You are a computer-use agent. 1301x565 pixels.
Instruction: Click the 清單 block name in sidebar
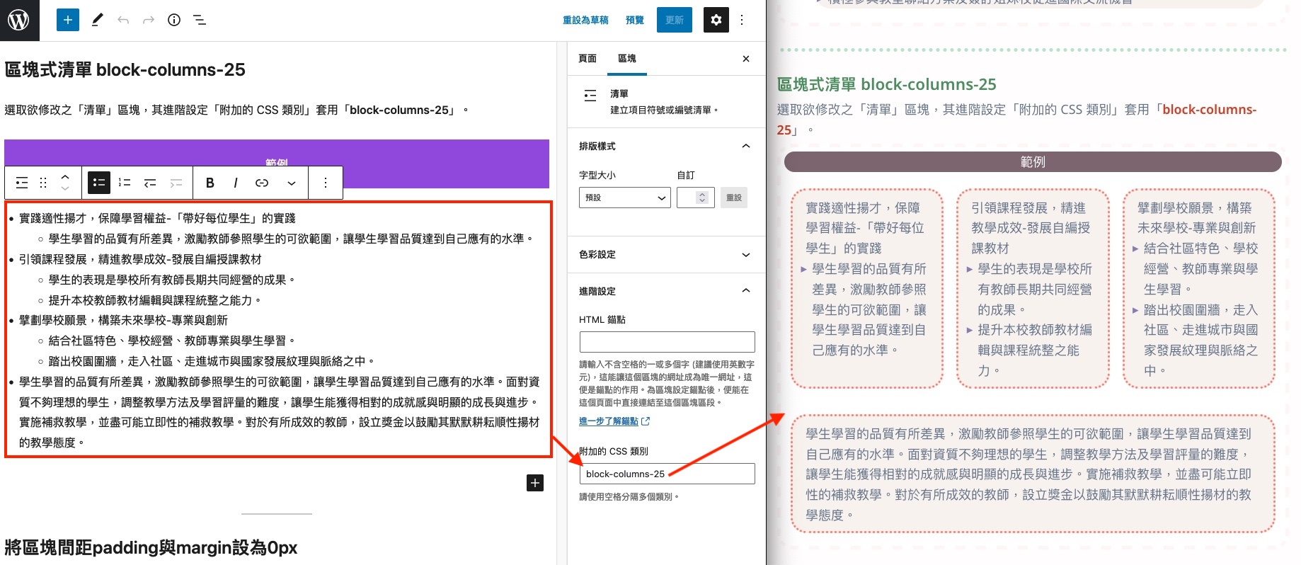619,93
